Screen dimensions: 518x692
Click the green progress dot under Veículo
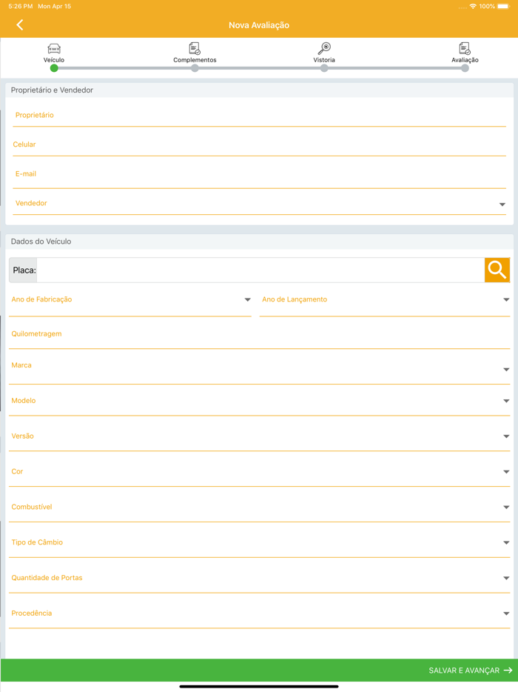coord(54,68)
